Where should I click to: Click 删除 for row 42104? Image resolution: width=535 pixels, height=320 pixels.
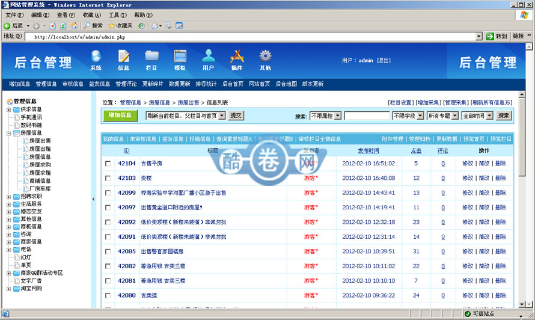[501, 164]
